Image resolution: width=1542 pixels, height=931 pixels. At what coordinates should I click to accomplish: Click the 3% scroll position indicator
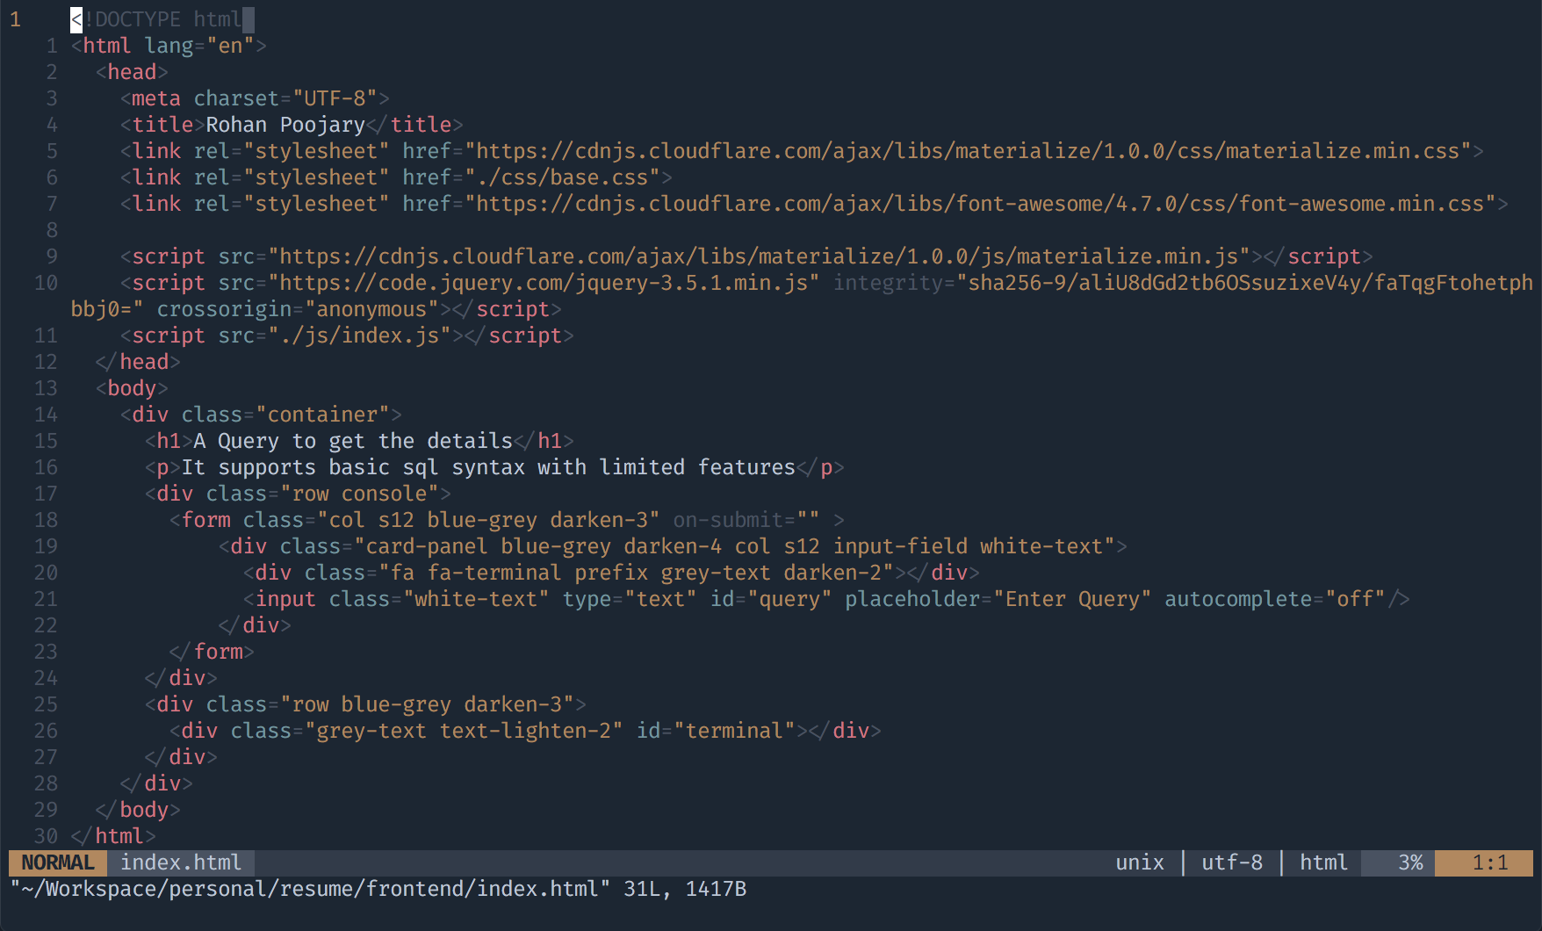click(1410, 862)
